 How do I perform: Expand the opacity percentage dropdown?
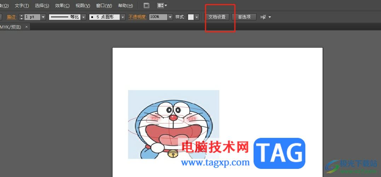[170, 17]
